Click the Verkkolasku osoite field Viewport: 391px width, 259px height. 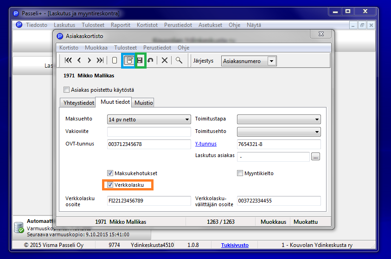[x=149, y=201]
